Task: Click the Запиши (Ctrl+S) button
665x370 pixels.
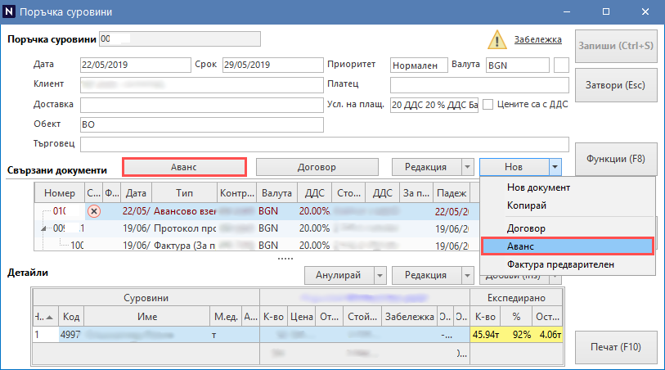Action: (616, 46)
